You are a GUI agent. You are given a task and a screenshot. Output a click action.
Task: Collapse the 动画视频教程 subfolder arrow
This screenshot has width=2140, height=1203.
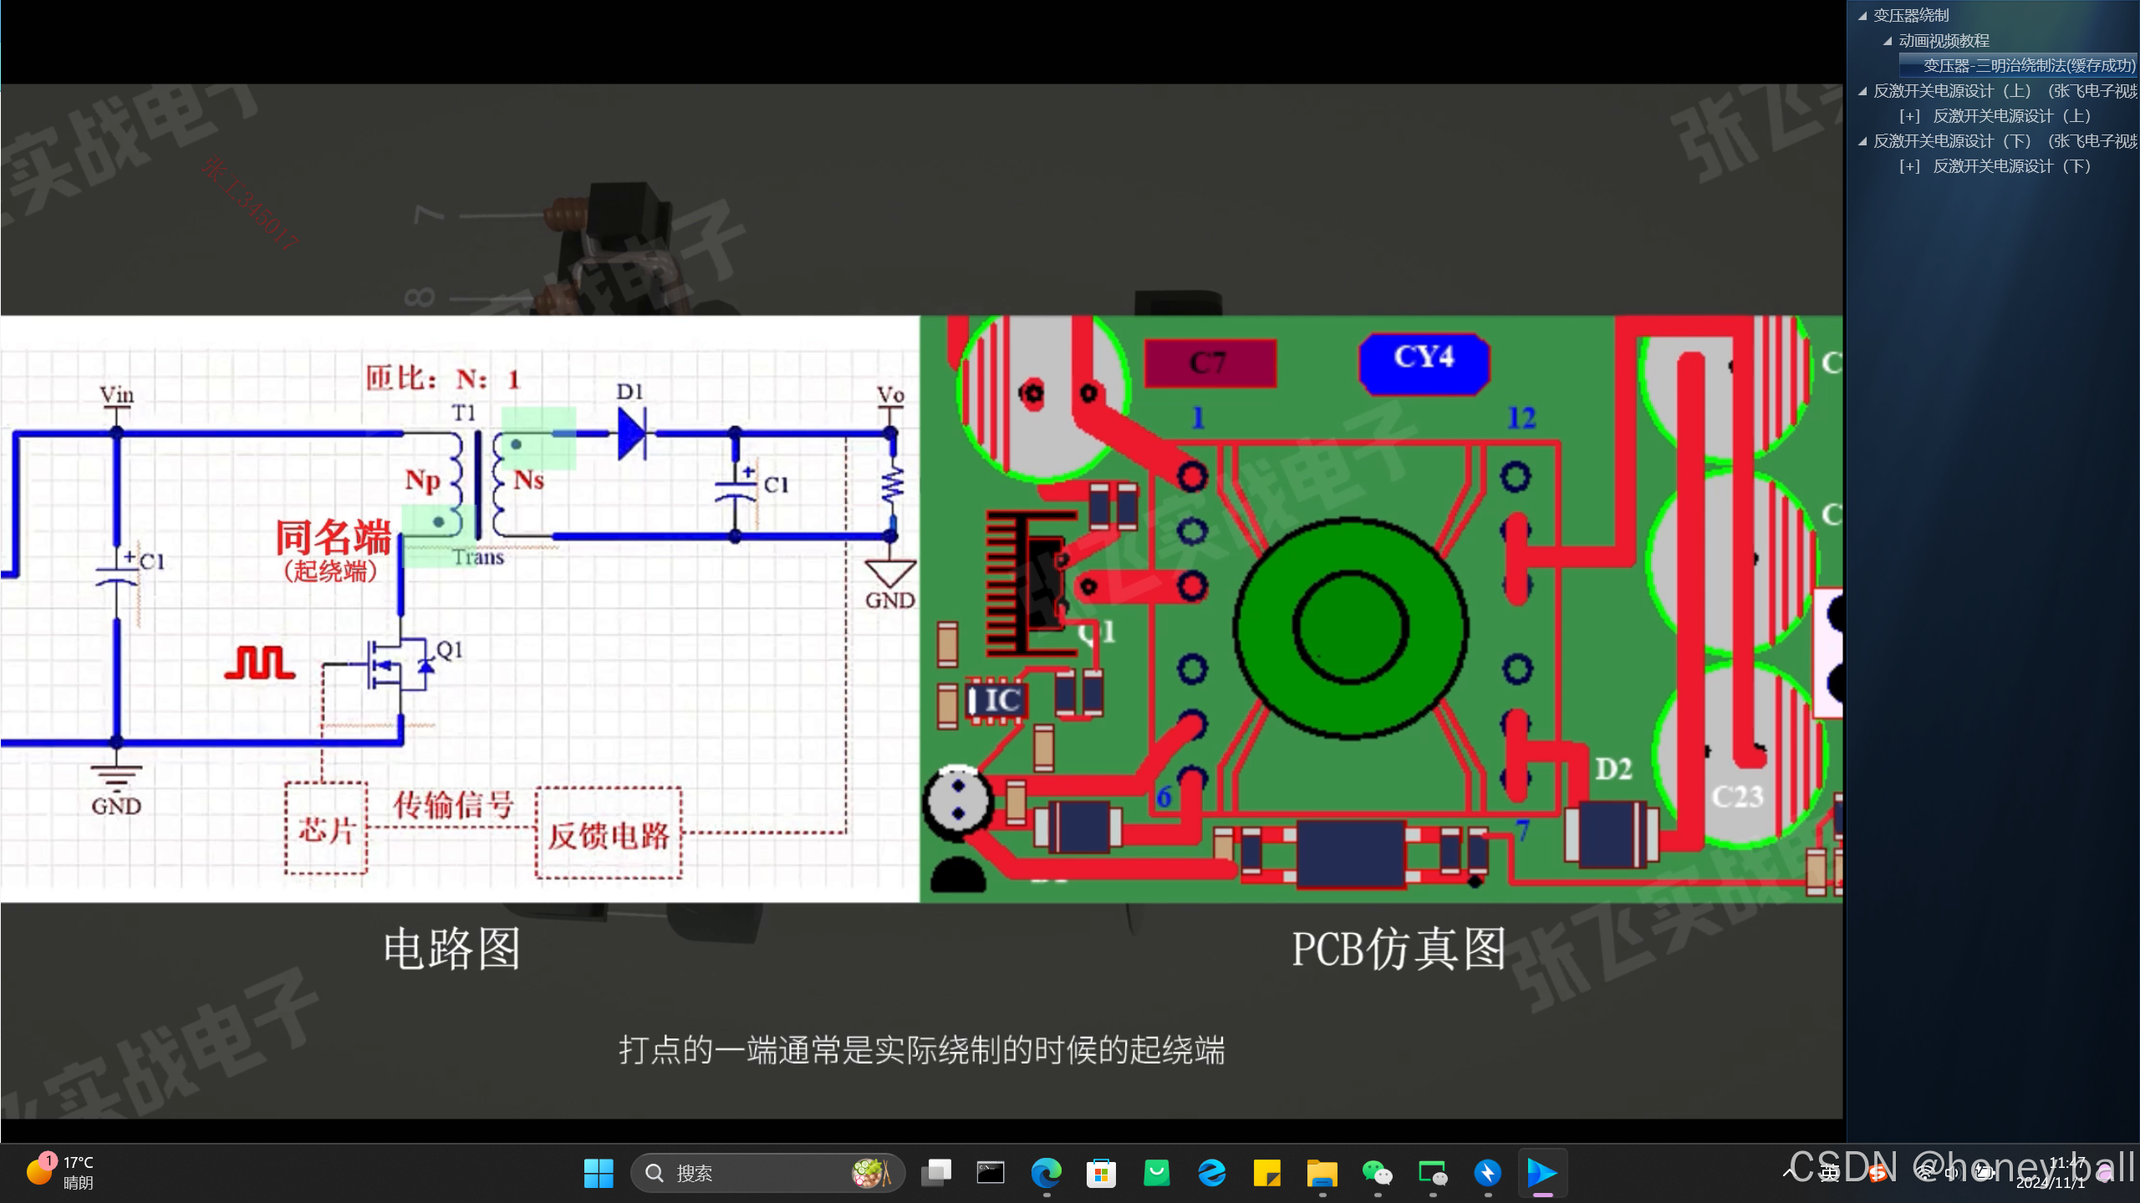tap(1888, 41)
